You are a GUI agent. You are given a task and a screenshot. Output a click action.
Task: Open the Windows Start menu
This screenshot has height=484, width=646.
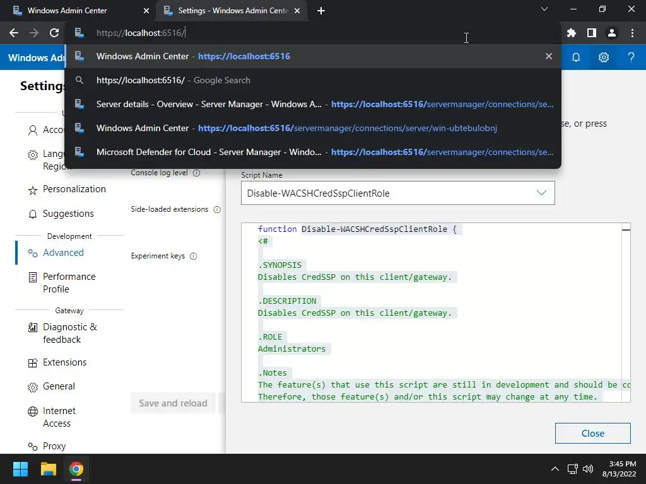click(x=20, y=469)
